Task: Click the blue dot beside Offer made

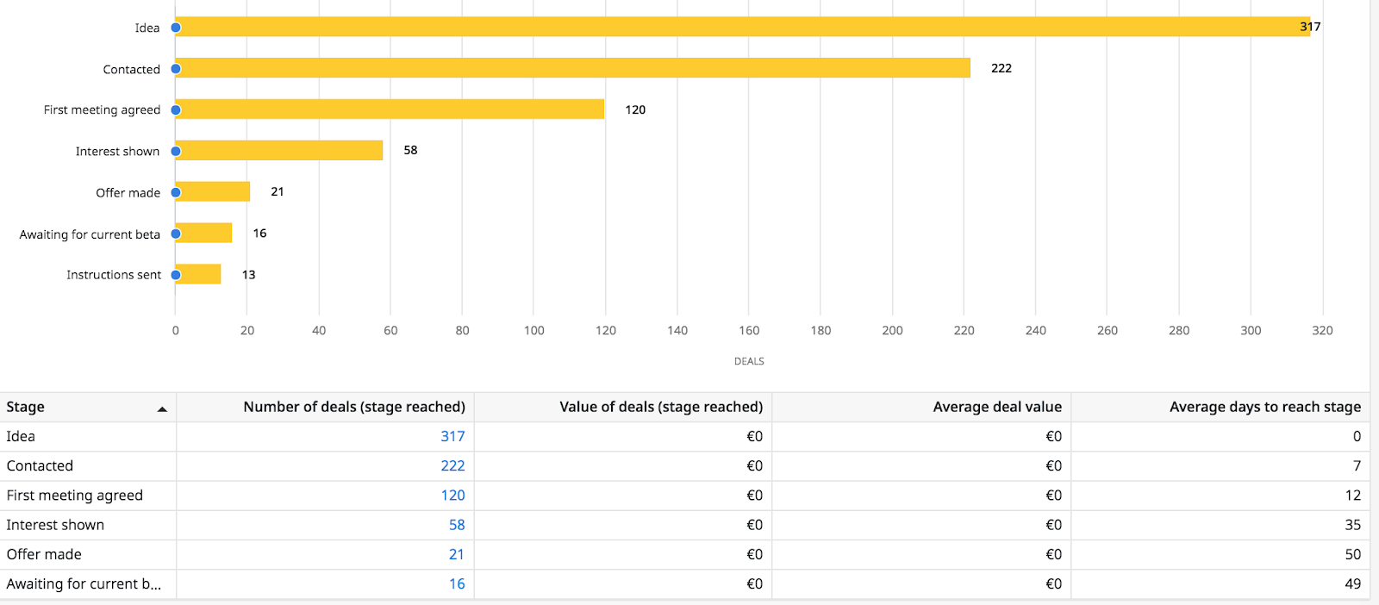Action: [176, 192]
